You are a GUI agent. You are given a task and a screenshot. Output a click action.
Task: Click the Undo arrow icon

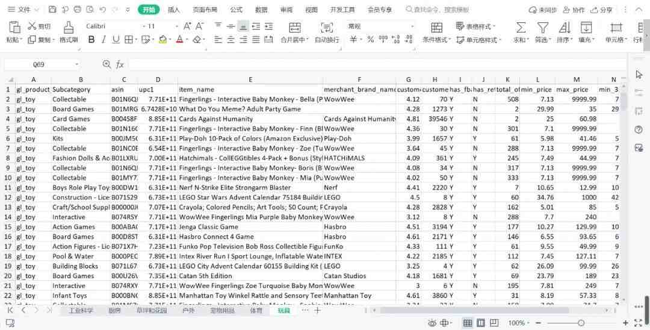[103, 10]
